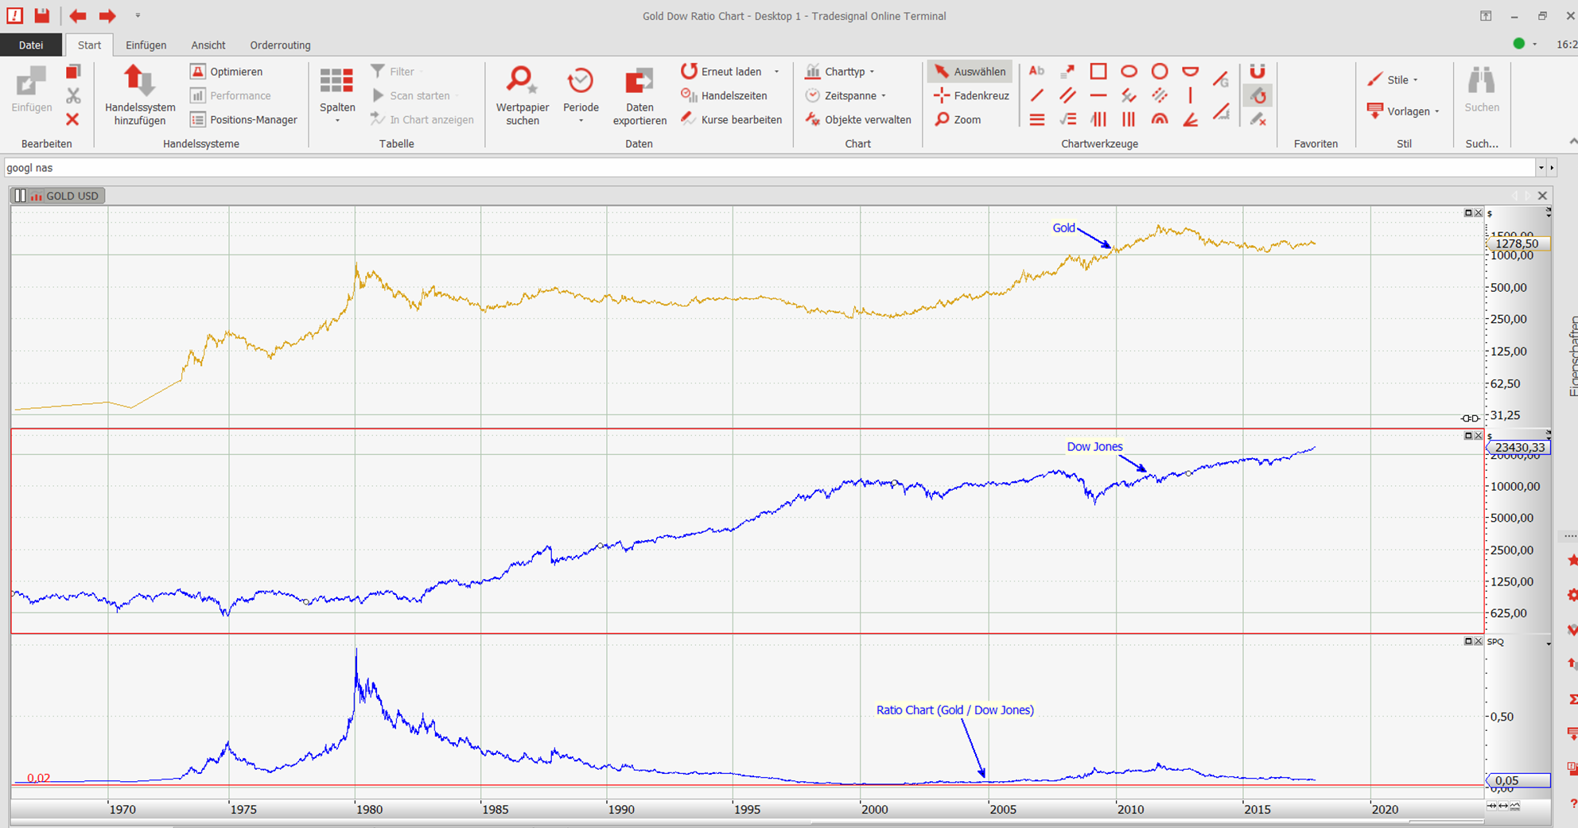Pick the ellipse drawing tool
The height and width of the screenshot is (828, 1578).
pyautogui.click(x=1129, y=72)
